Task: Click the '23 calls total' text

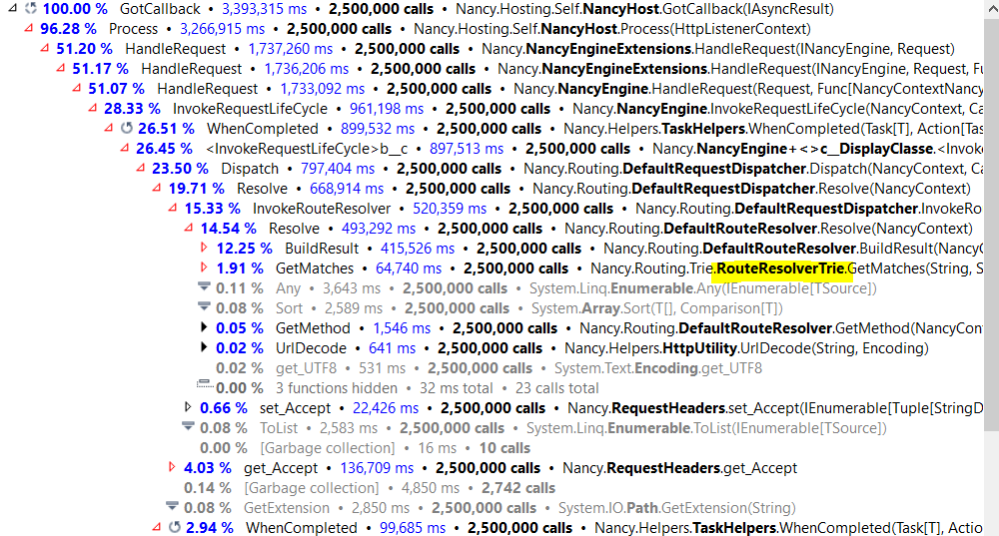Action: click(x=556, y=388)
